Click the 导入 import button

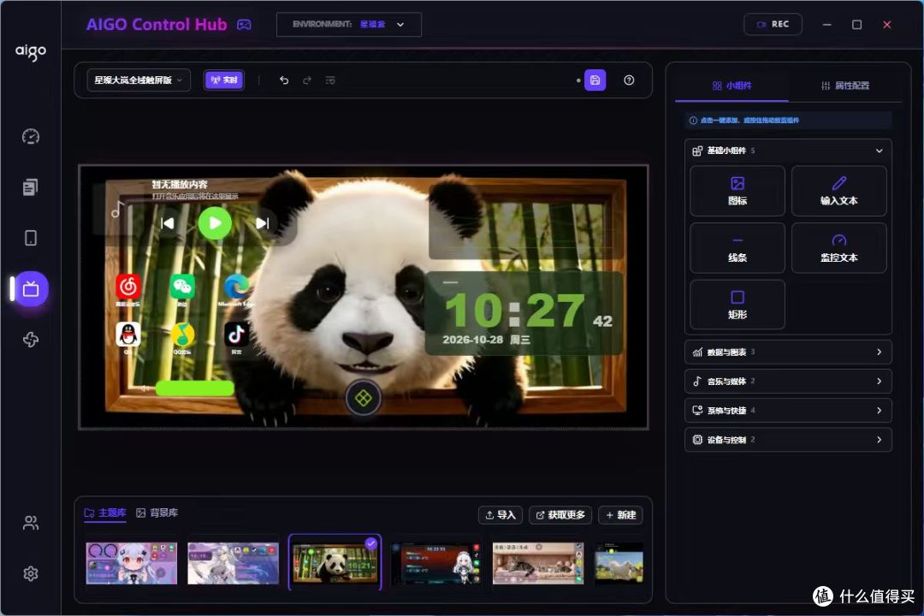tap(500, 515)
